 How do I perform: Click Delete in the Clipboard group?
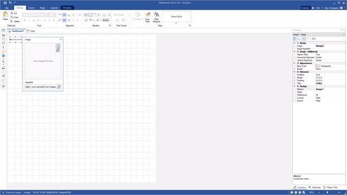click(15, 21)
